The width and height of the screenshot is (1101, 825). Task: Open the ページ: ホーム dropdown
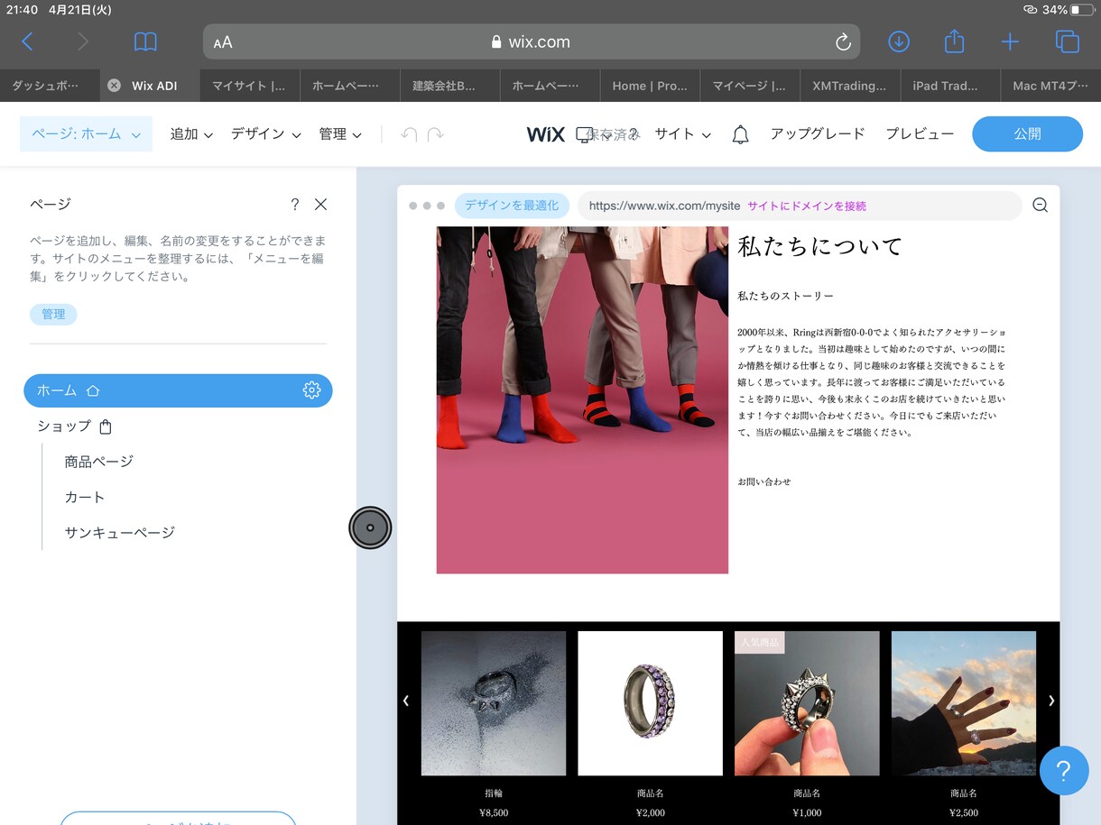(86, 133)
